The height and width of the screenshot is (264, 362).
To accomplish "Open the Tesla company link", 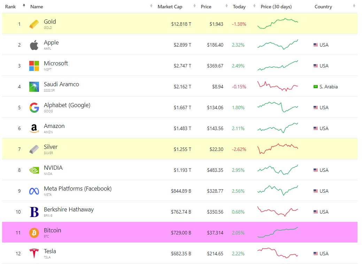I will pos(50,251).
